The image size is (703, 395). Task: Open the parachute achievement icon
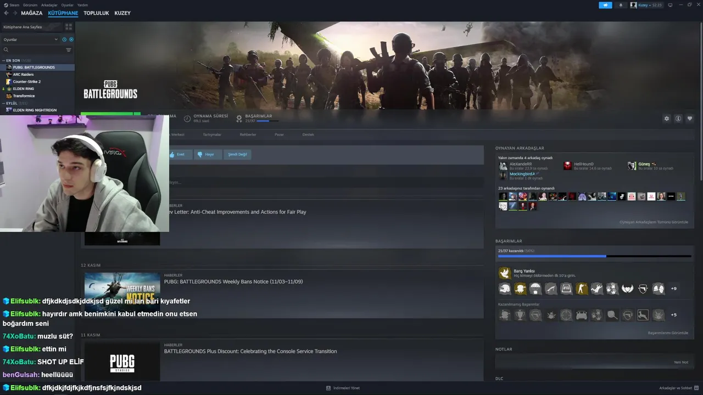point(535,289)
